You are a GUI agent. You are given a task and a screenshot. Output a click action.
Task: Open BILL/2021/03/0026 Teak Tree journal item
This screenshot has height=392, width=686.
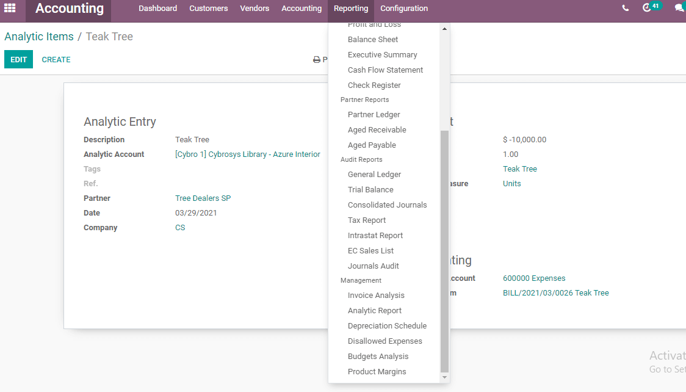click(x=555, y=293)
